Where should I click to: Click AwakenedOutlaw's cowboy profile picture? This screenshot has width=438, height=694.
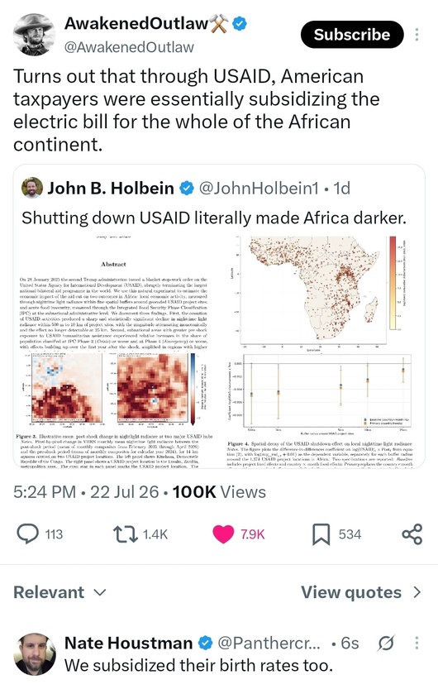[x=35, y=35]
